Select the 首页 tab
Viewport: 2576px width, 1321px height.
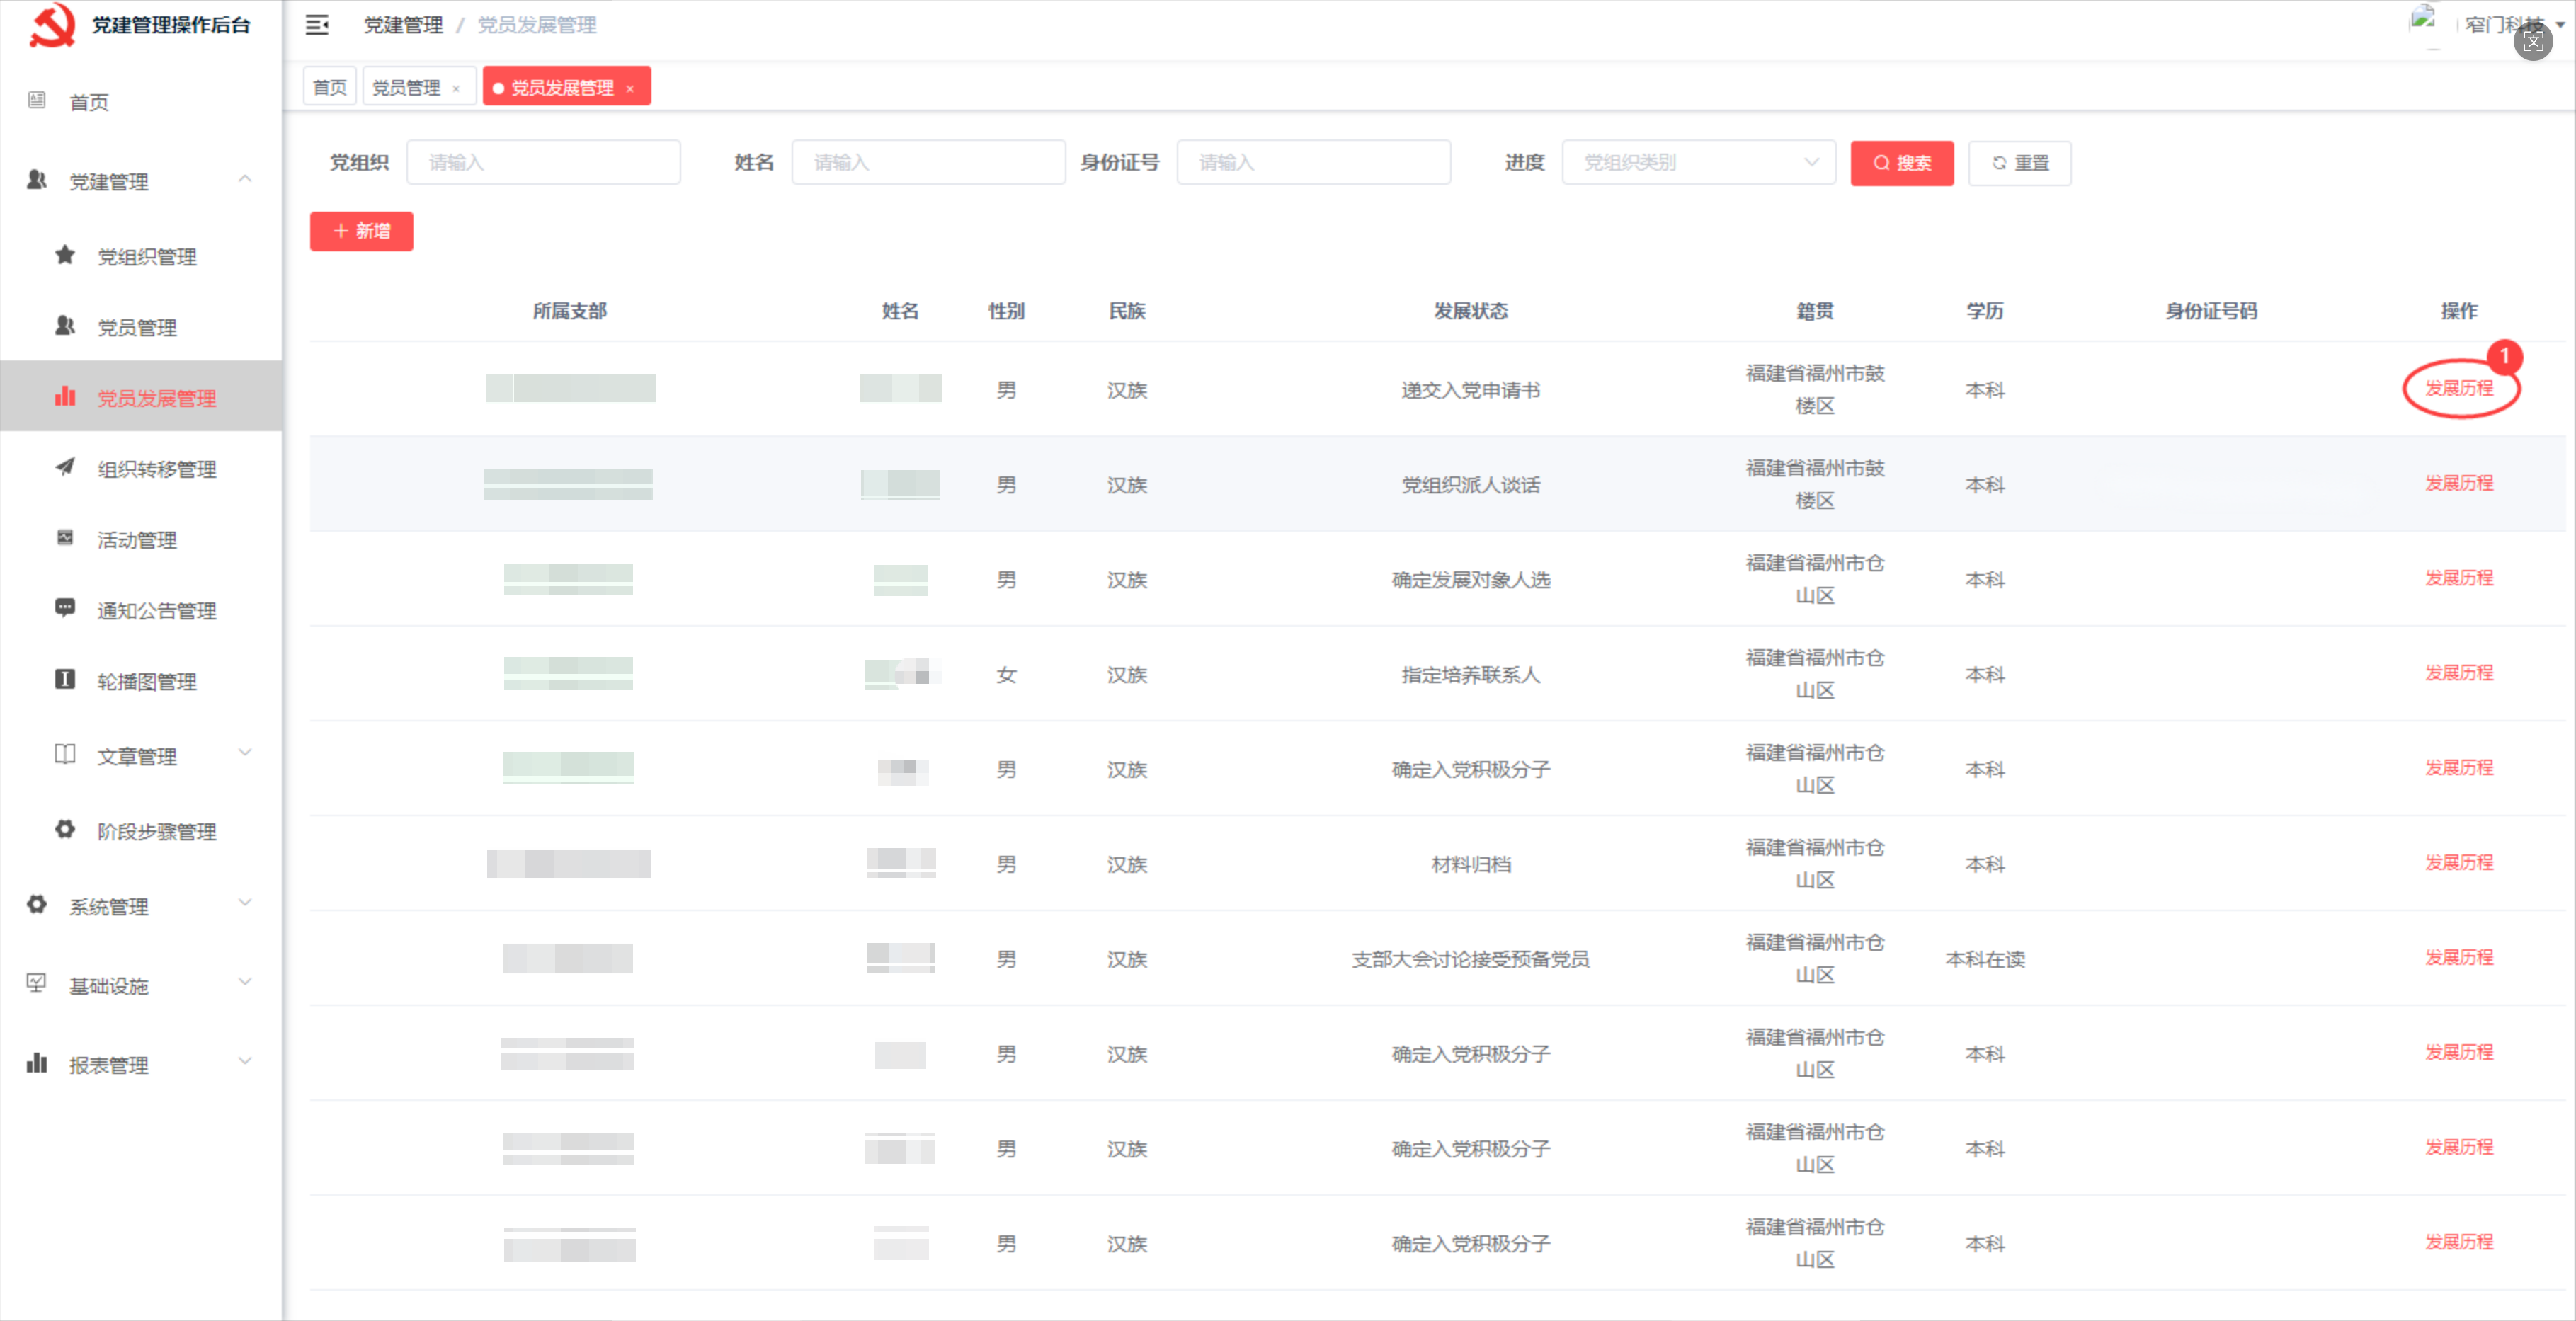(x=329, y=86)
